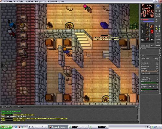Select the defensive fight mode icon

[x=156, y=31]
